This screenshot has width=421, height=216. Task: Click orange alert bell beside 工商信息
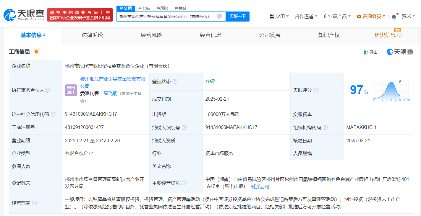coord(36,52)
